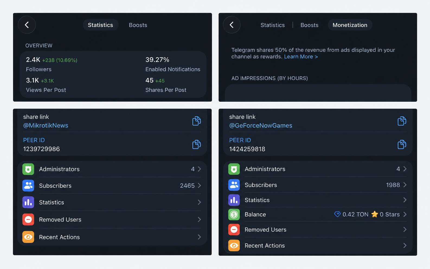Open Recent Actions in MikrotikNews panel
The height and width of the screenshot is (269, 430).
pos(112,237)
